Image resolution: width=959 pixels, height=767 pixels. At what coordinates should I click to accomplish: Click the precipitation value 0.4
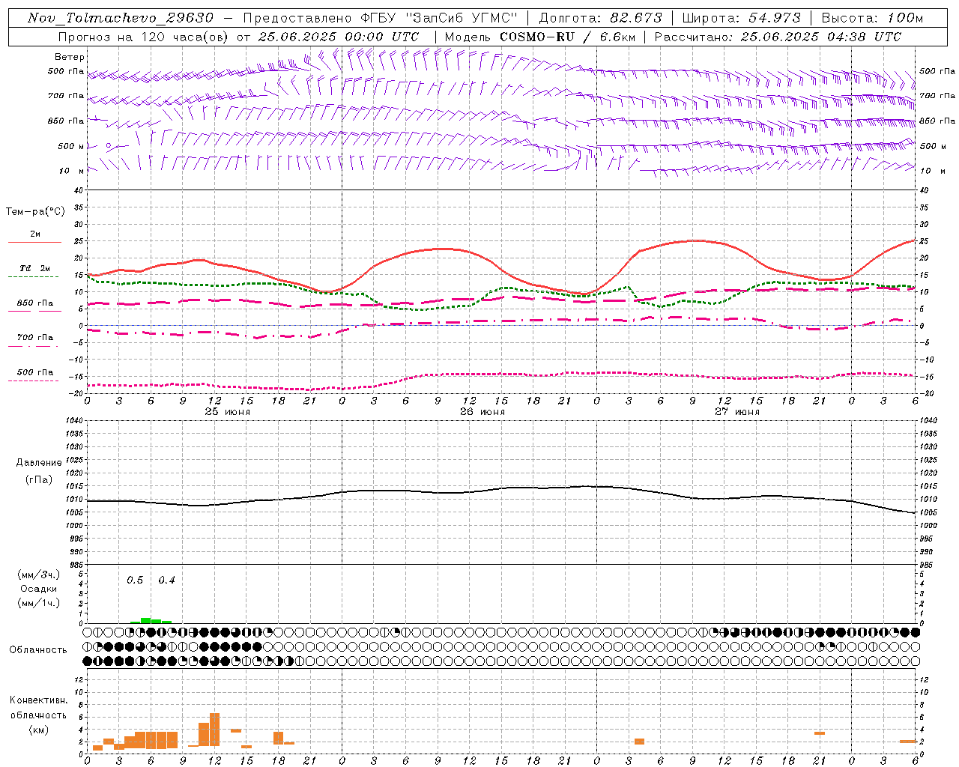pos(166,580)
